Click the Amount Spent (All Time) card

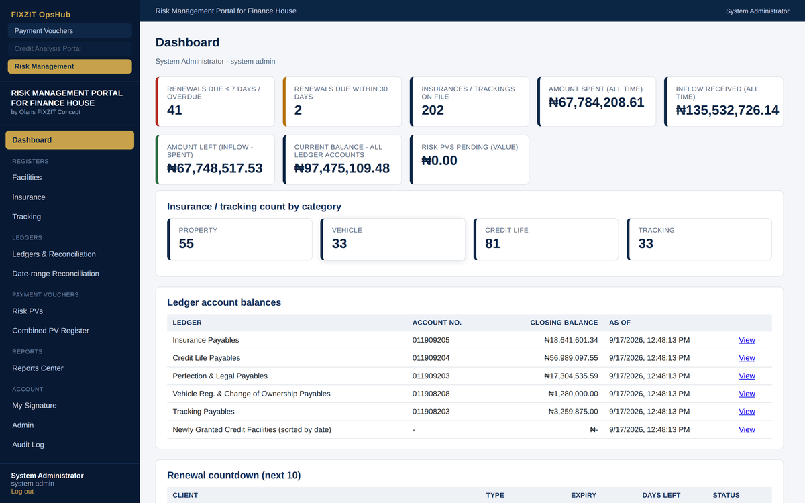[596, 101]
